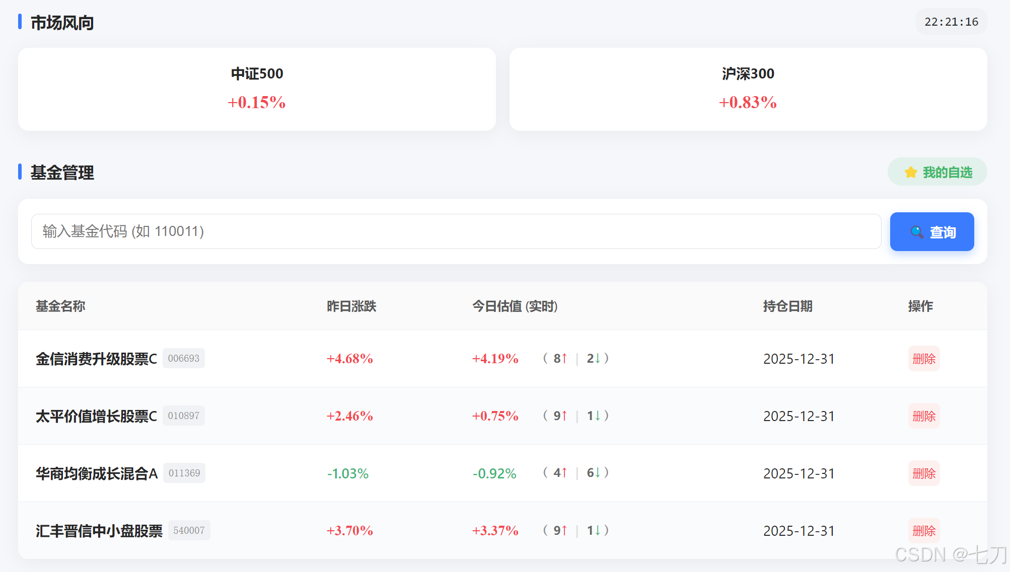Open the 中证500 index card
The width and height of the screenshot is (1010, 572).
coord(257,89)
